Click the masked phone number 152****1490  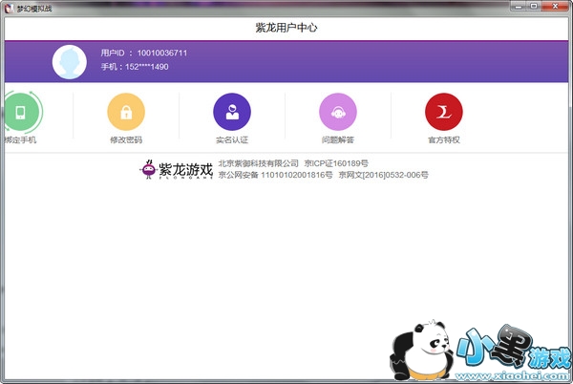147,67
